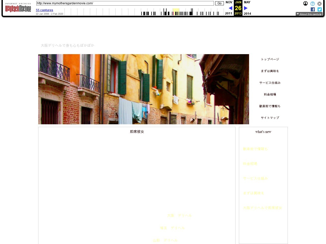Open サイトマップ menu item
Image resolution: width=326 pixels, height=244 pixels.
click(x=270, y=118)
